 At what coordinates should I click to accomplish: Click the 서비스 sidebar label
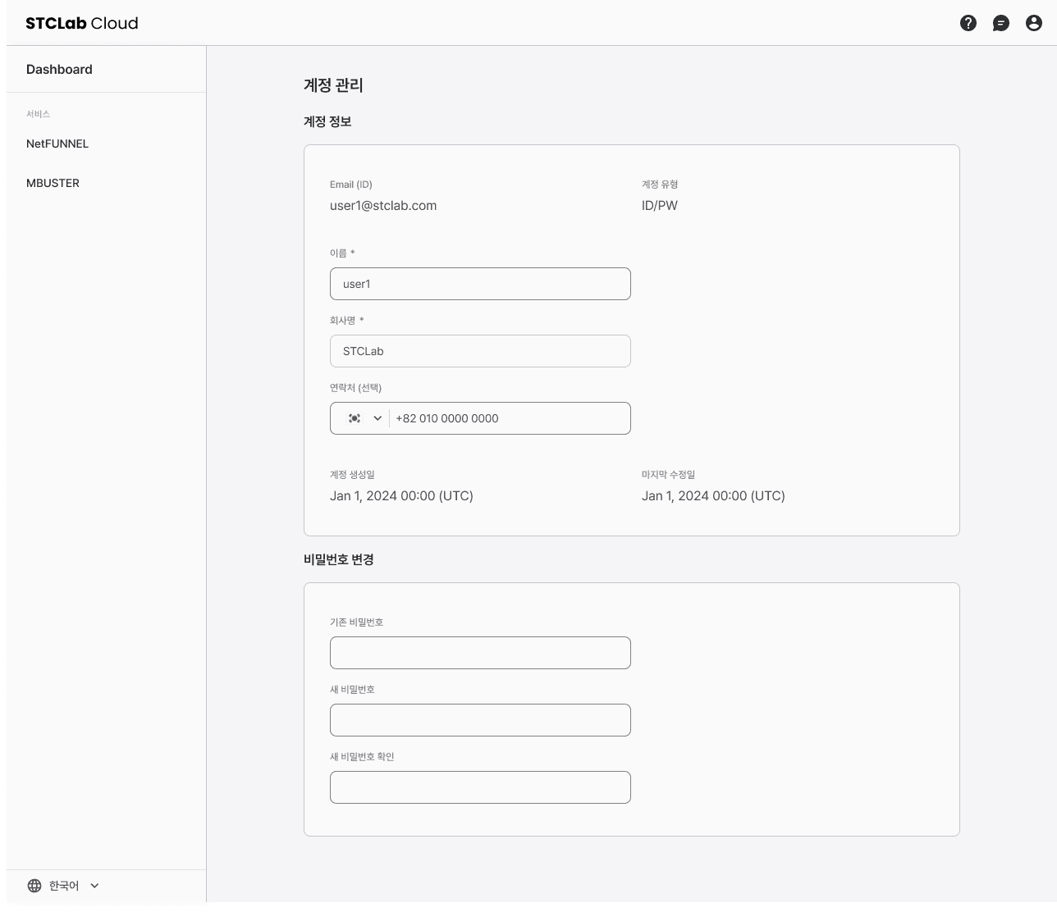pyautogui.click(x=38, y=114)
